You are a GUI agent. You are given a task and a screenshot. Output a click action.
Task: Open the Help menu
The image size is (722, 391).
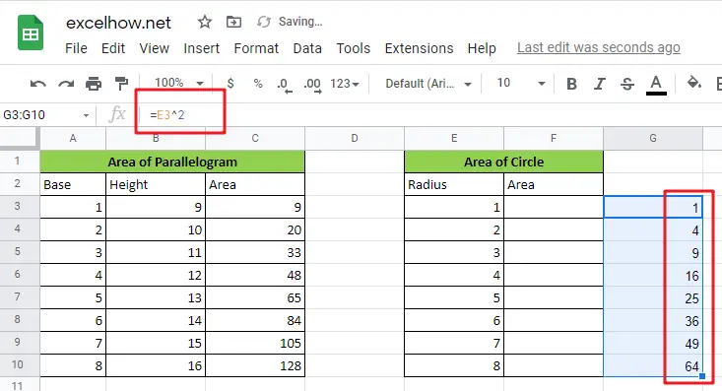click(482, 48)
